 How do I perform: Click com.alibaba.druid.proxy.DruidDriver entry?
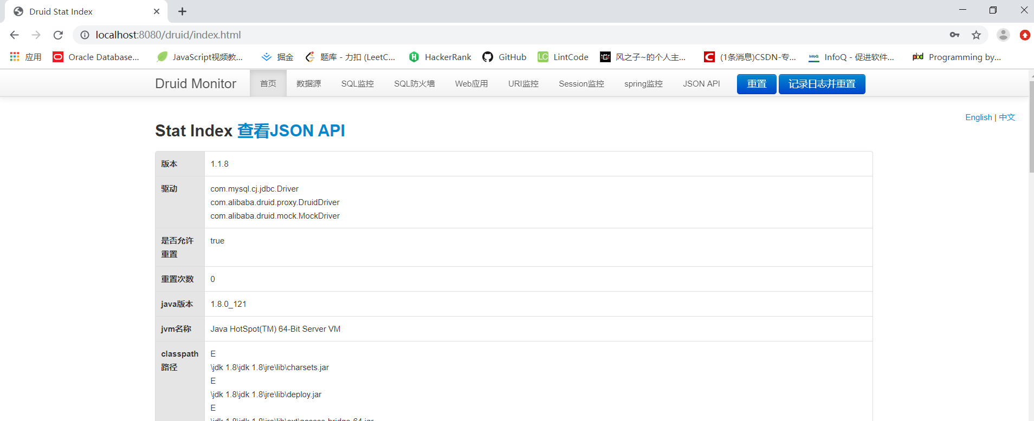pos(275,202)
